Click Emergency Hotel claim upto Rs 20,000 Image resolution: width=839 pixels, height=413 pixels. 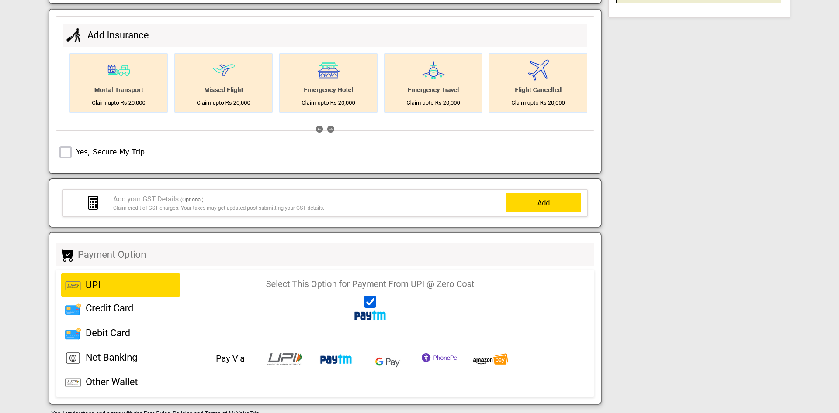click(328, 103)
